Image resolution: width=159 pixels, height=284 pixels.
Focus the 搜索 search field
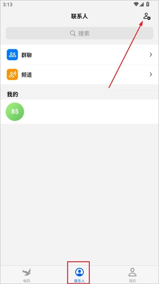79,33
